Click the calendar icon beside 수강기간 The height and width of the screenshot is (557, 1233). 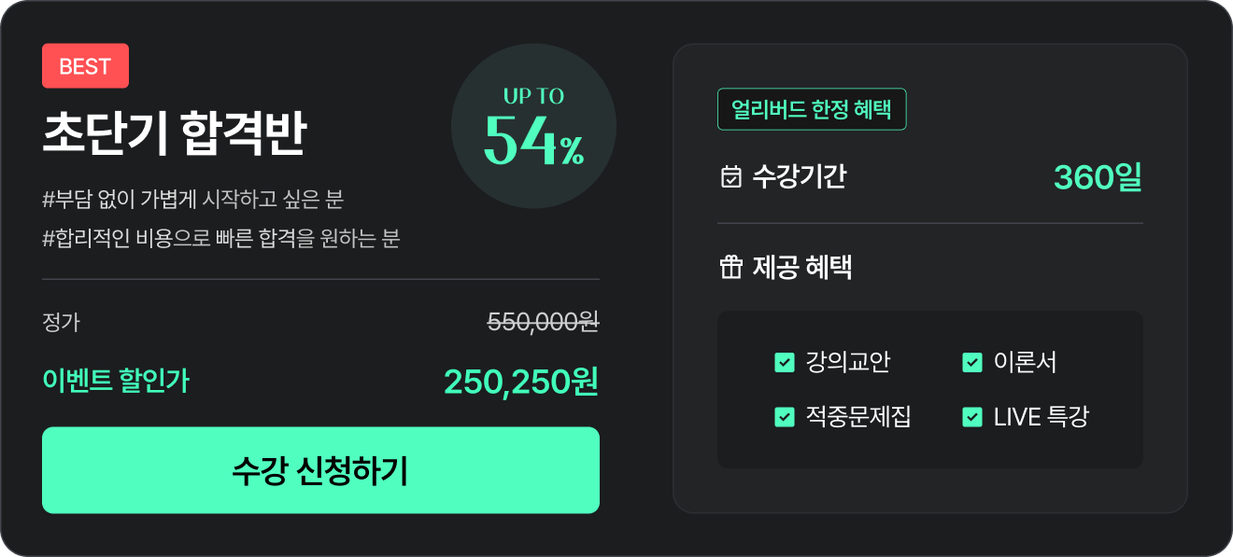[731, 176]
